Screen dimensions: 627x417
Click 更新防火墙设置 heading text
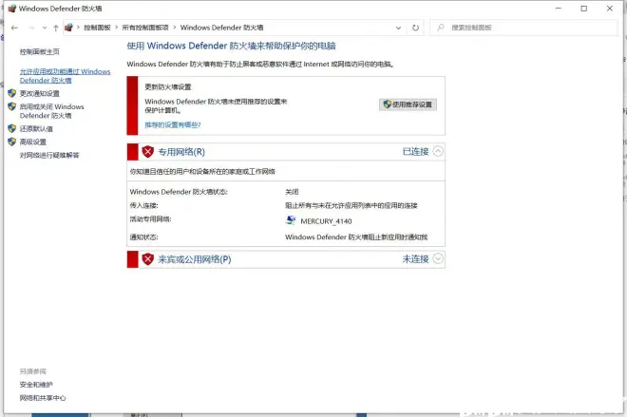(168, 86)
